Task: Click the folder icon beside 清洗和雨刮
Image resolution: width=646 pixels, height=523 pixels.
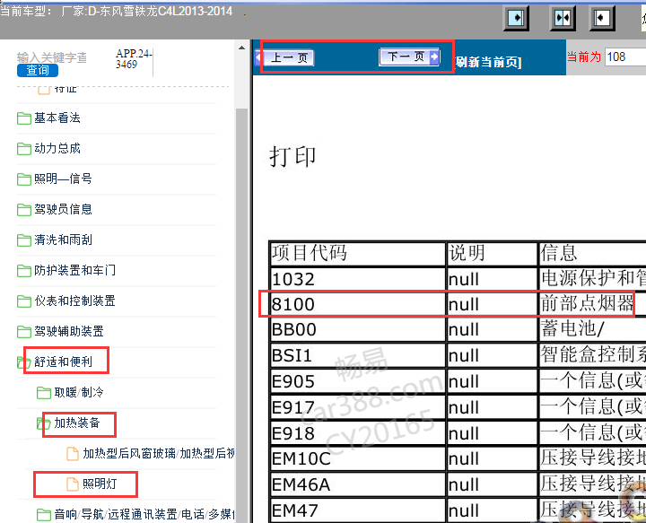Action: (x=24, y=240)
